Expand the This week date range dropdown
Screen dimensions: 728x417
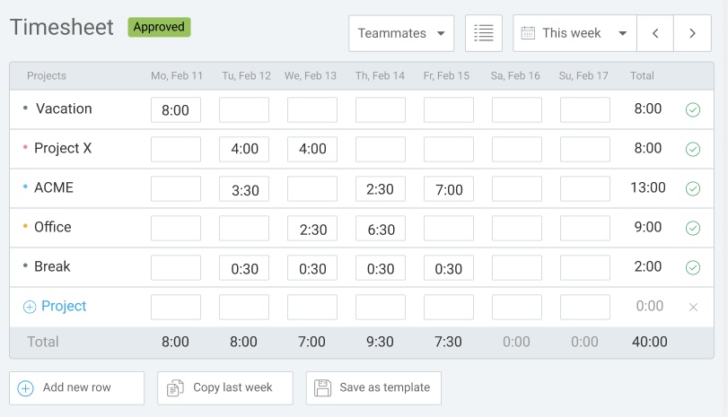click(575, 33)
